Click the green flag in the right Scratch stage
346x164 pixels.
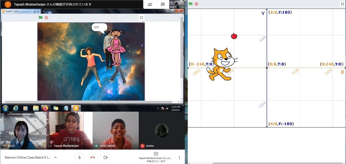tap(191, 4)
